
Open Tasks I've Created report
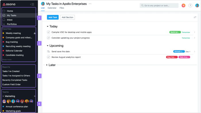(x=11, y=71)
